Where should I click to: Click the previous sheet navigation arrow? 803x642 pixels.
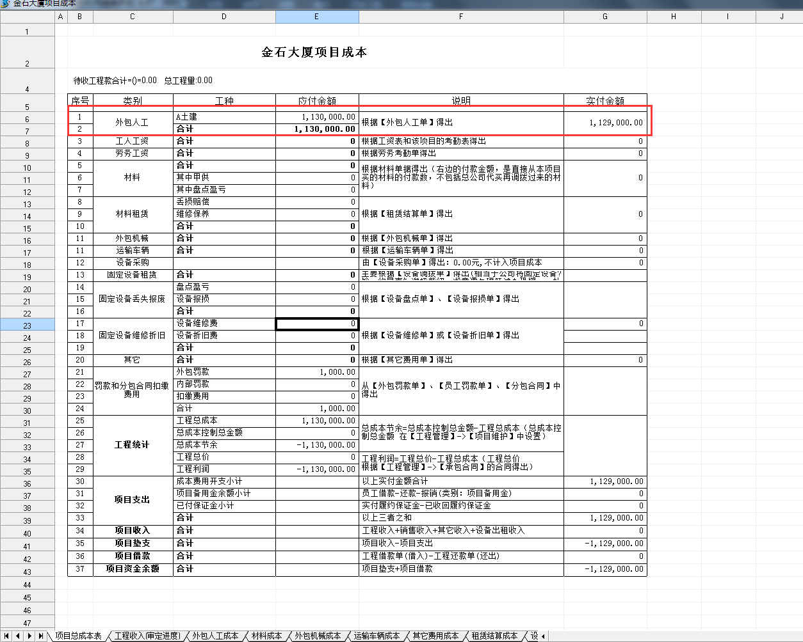(x=18, y=636)
